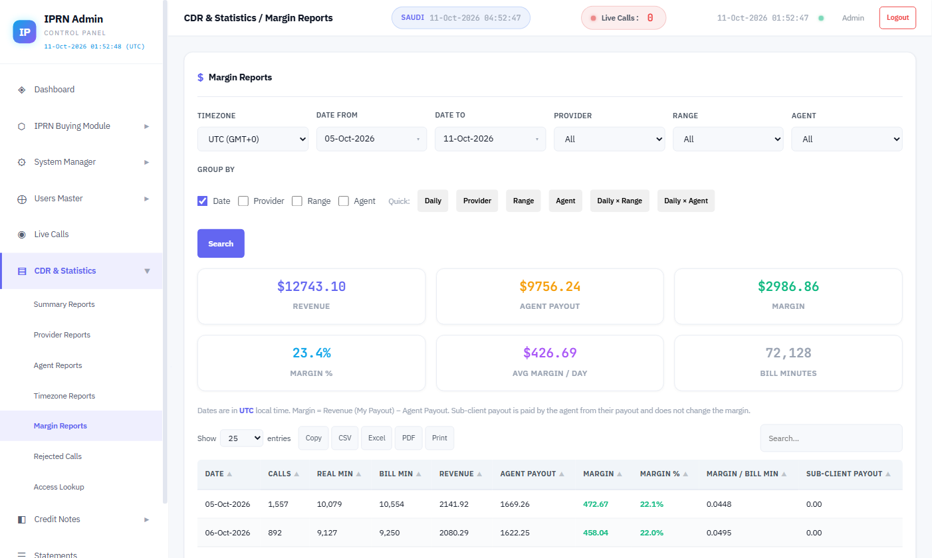This screenshot has width=932, height=558.
Task: Click the System Manager gear icon
Action: coord(22,162)
